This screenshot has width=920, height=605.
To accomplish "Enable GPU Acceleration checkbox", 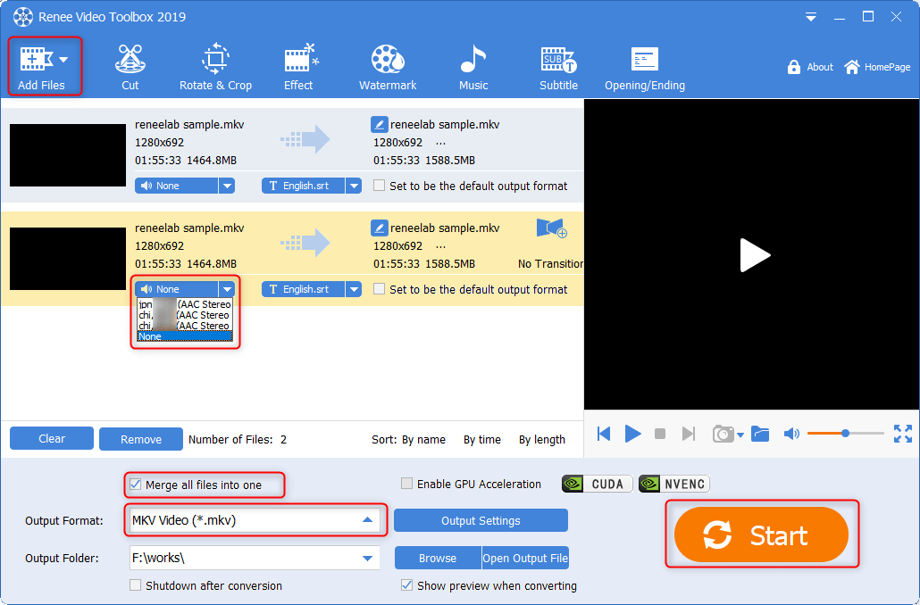I will 407,485.
